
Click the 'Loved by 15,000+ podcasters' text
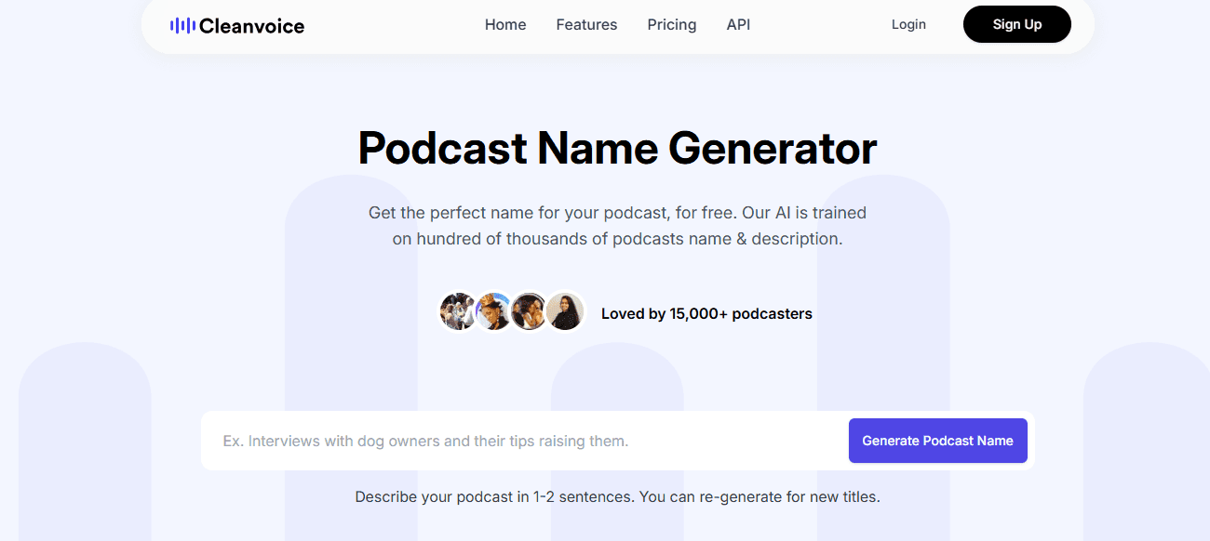point(706,314)
